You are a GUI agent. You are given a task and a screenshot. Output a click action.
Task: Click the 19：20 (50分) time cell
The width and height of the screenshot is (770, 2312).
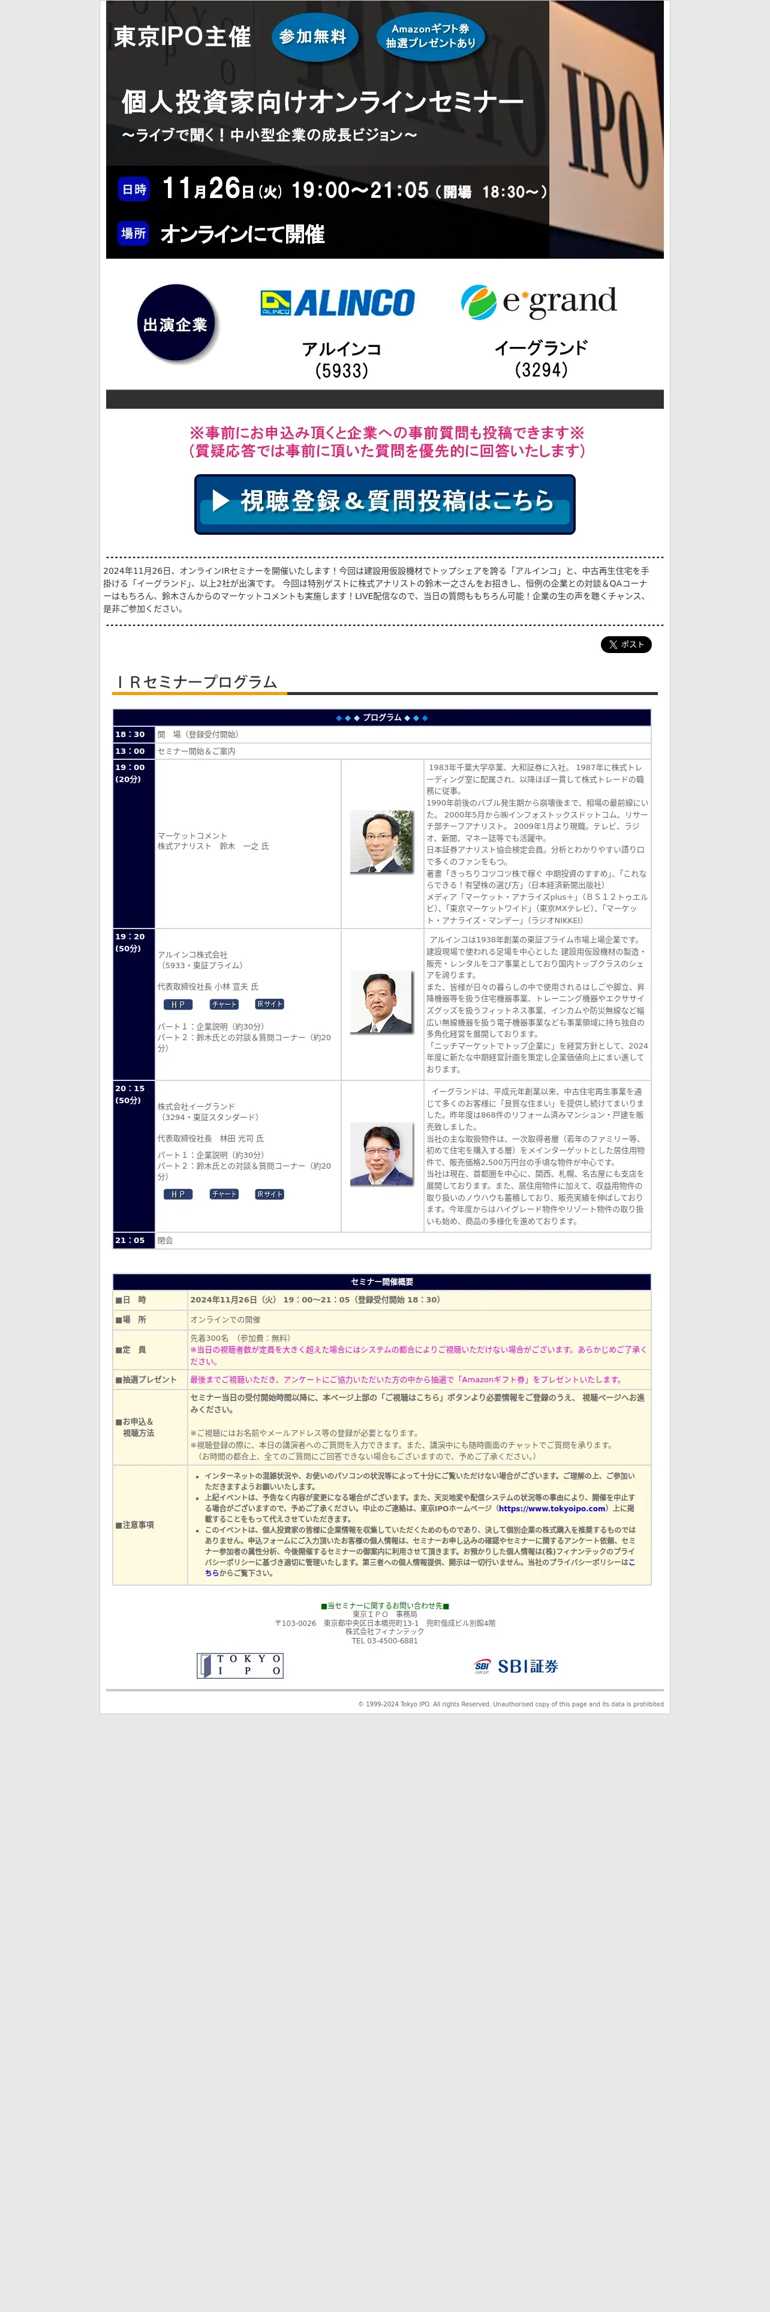point(134,1004)
